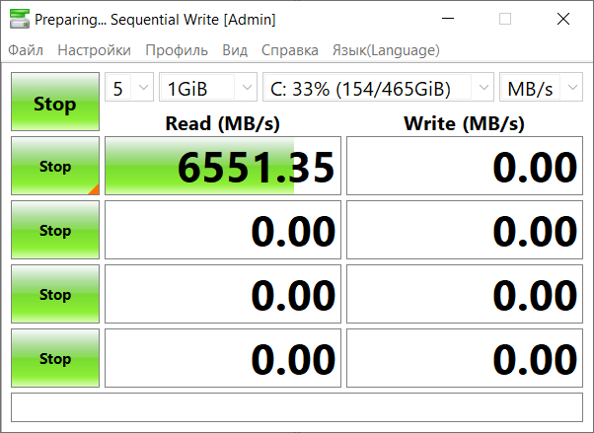594x433 pixels.
Task: Click the third row write value 0.00
Action: tap(465, 294)
